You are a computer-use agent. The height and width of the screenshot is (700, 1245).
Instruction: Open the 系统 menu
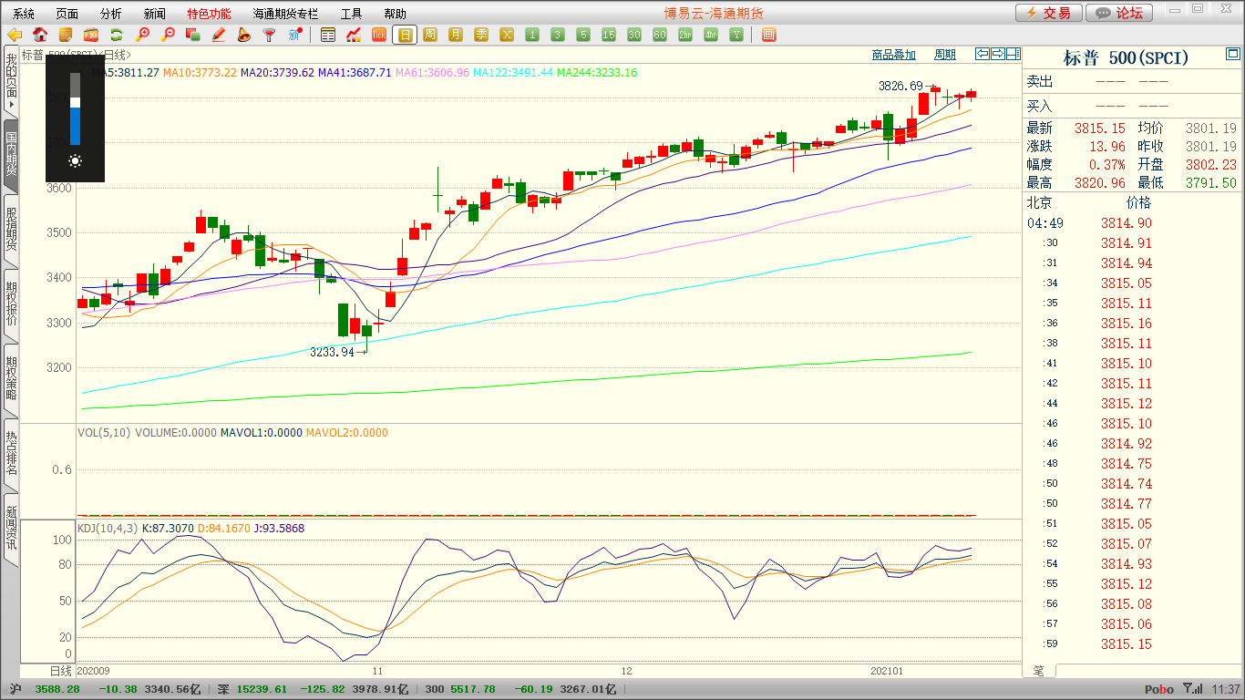(24, 14)
